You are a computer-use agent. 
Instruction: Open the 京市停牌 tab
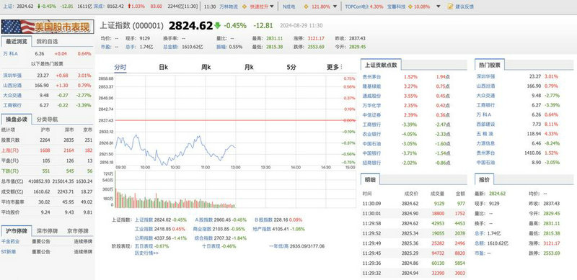[78, 231]
